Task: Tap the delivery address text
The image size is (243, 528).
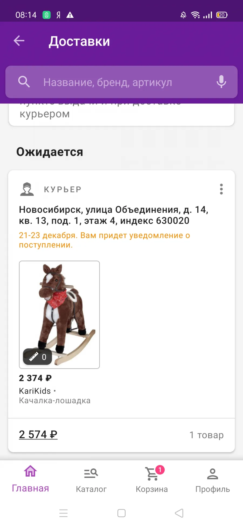Action: (x=113, y=215)
